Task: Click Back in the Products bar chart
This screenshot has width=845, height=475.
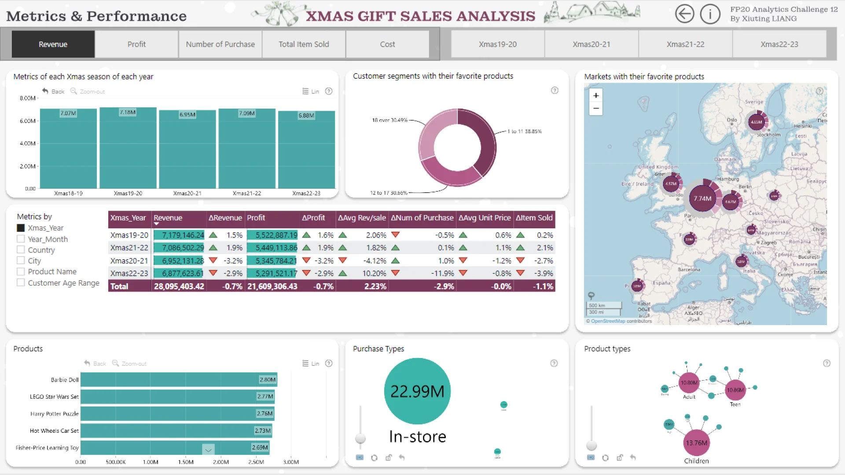Action: [95, 363]
